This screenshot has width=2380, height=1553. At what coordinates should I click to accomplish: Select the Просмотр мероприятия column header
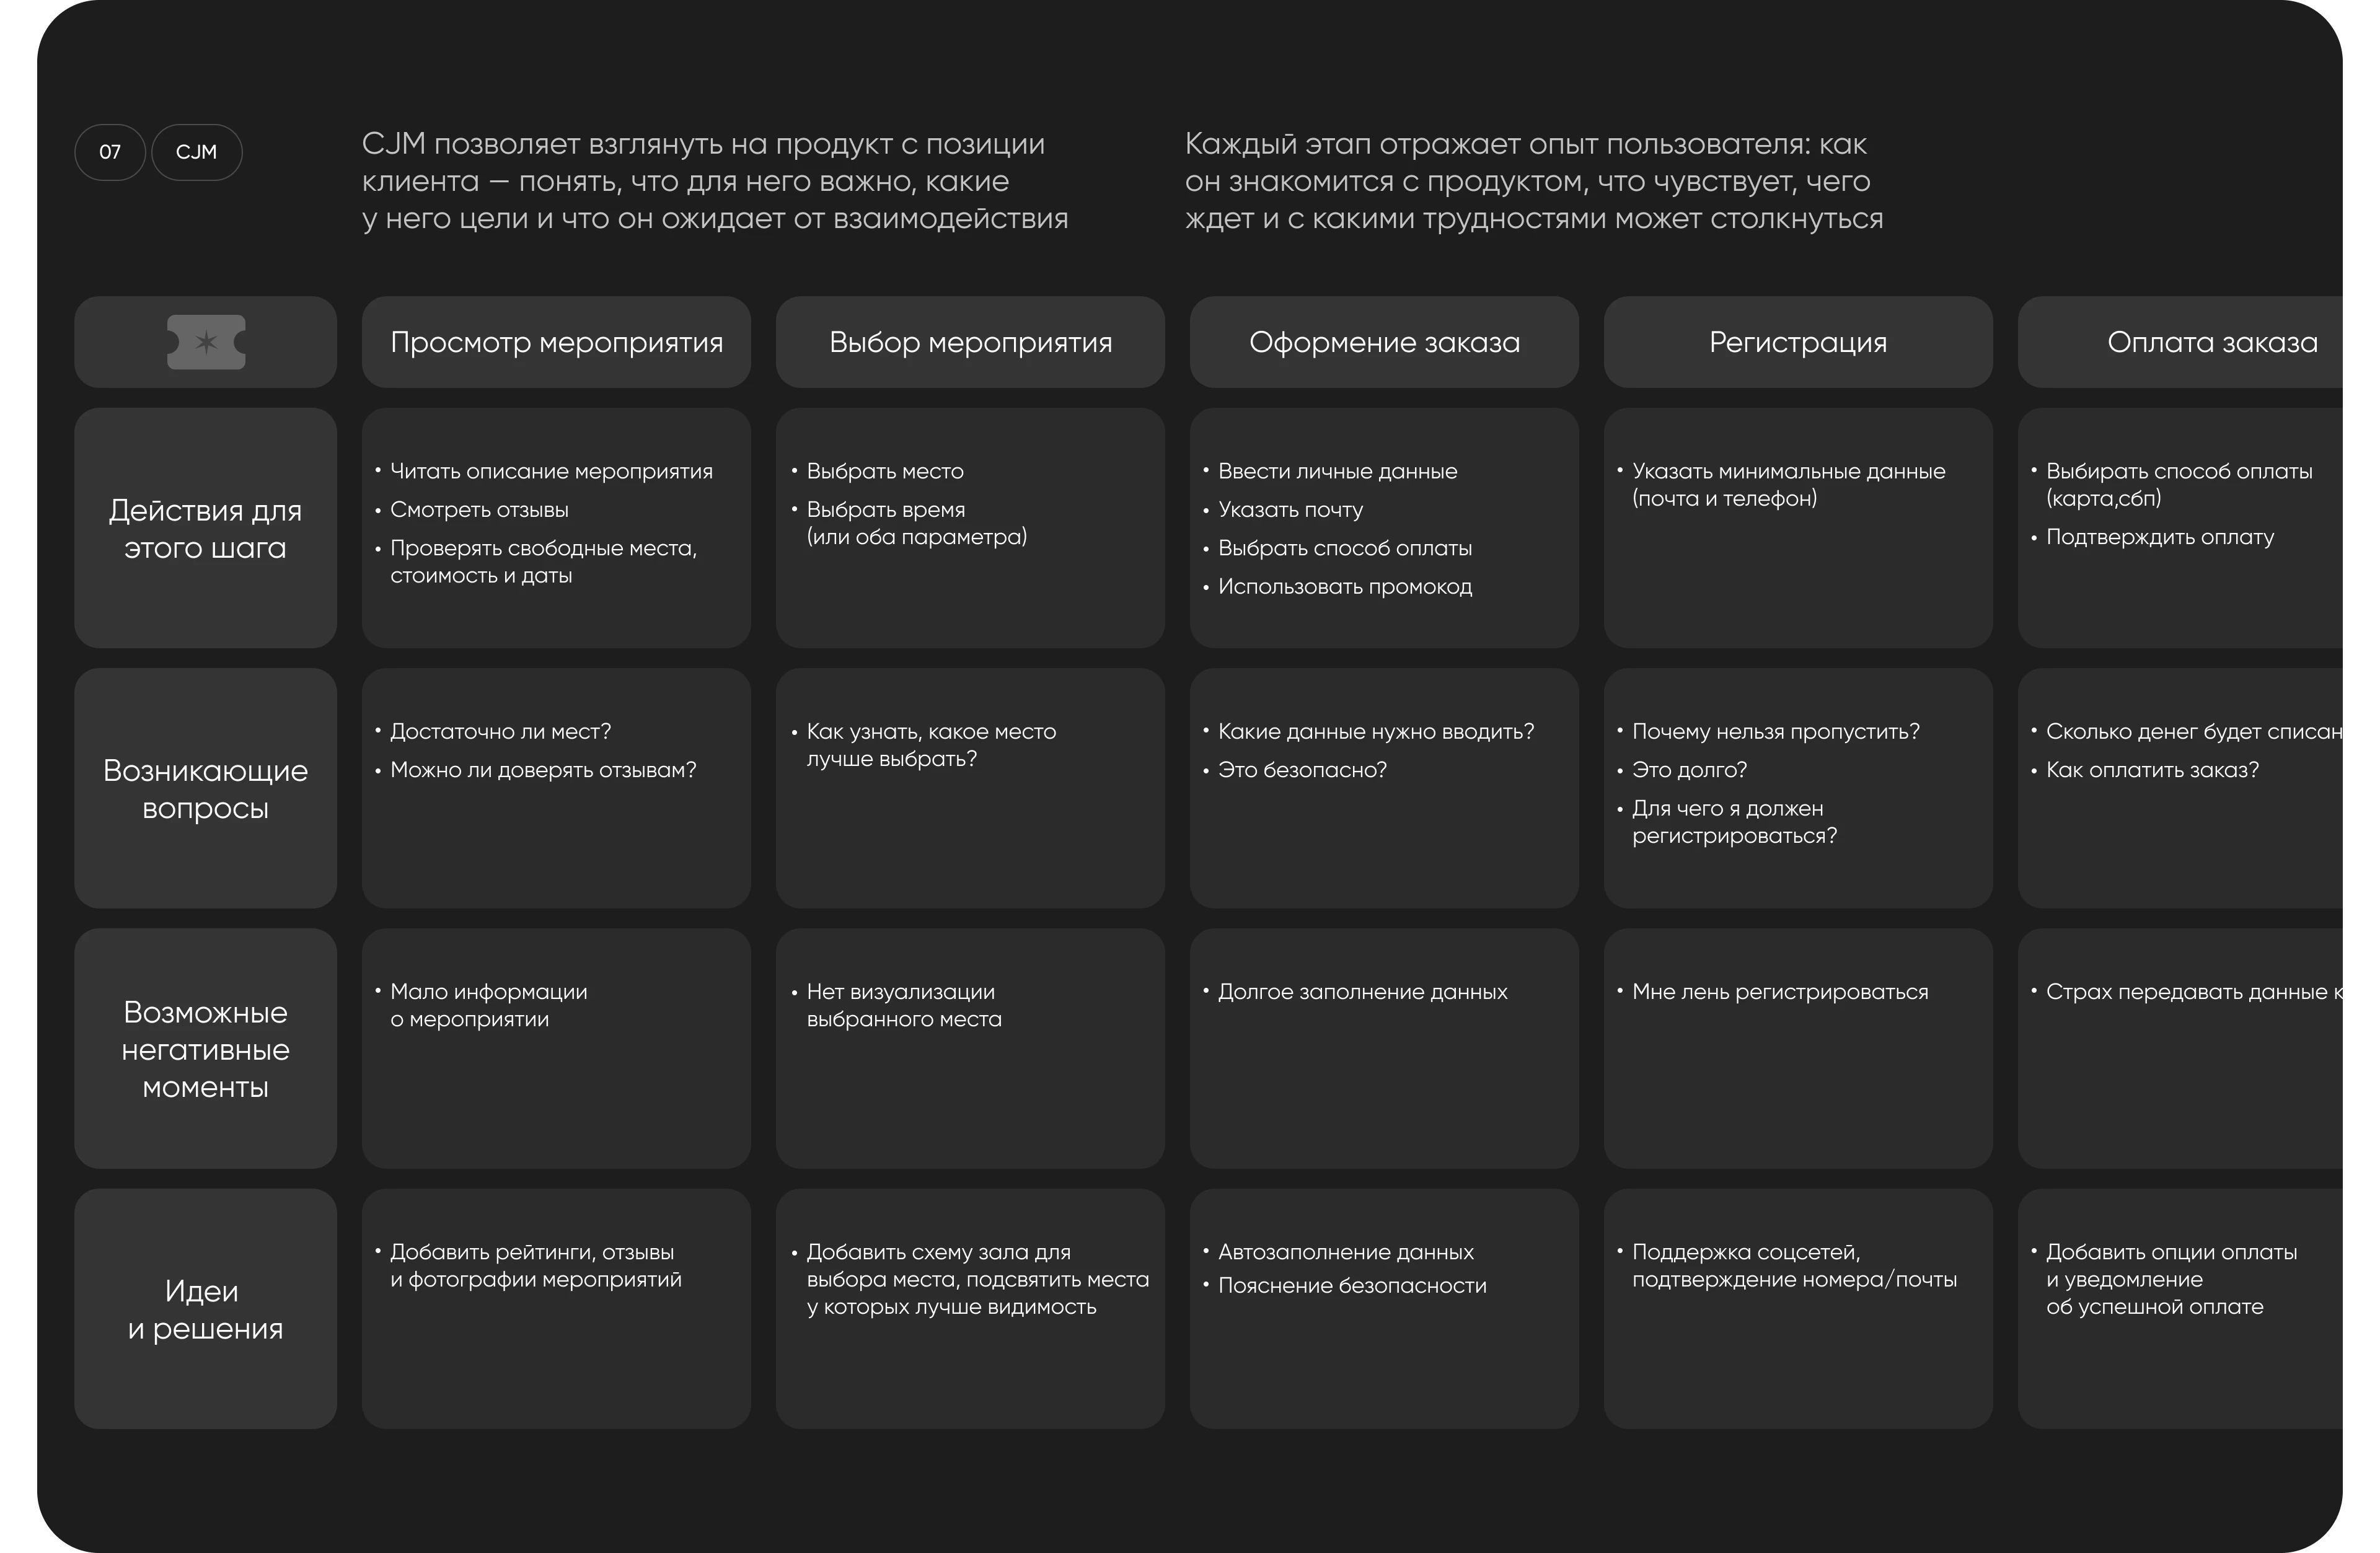coord(556,342)
